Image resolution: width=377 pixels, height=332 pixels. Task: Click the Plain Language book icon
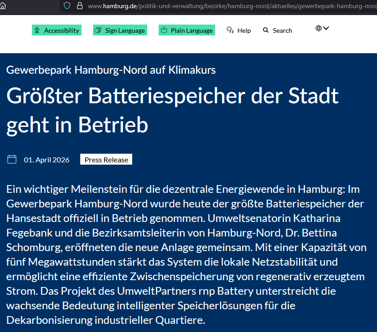[x=164, y=30]
